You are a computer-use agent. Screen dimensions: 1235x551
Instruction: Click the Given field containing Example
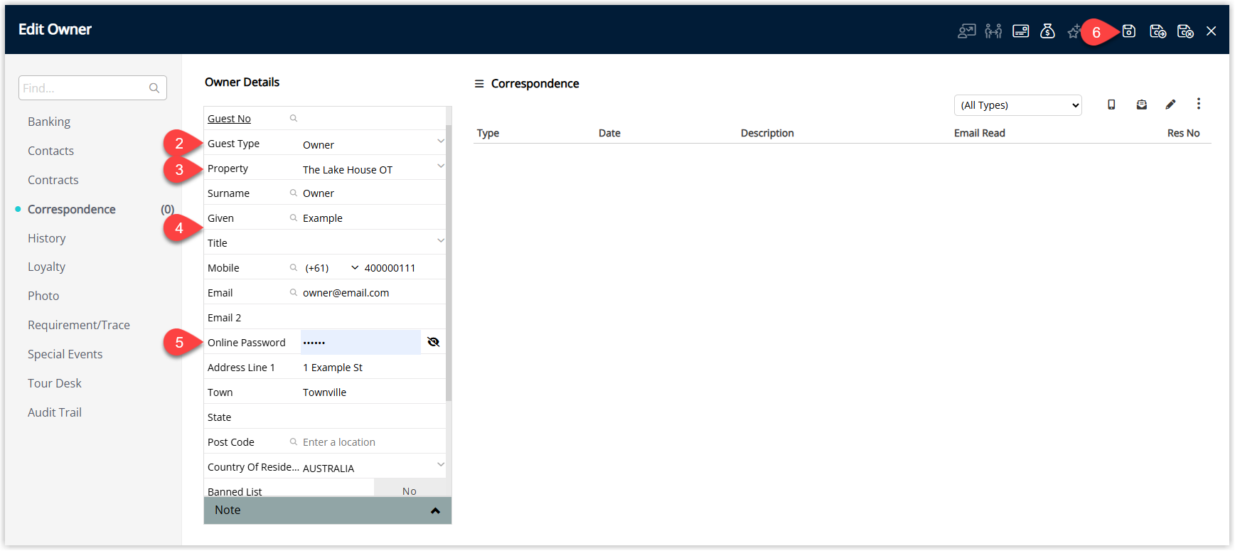tap(373, 218)
